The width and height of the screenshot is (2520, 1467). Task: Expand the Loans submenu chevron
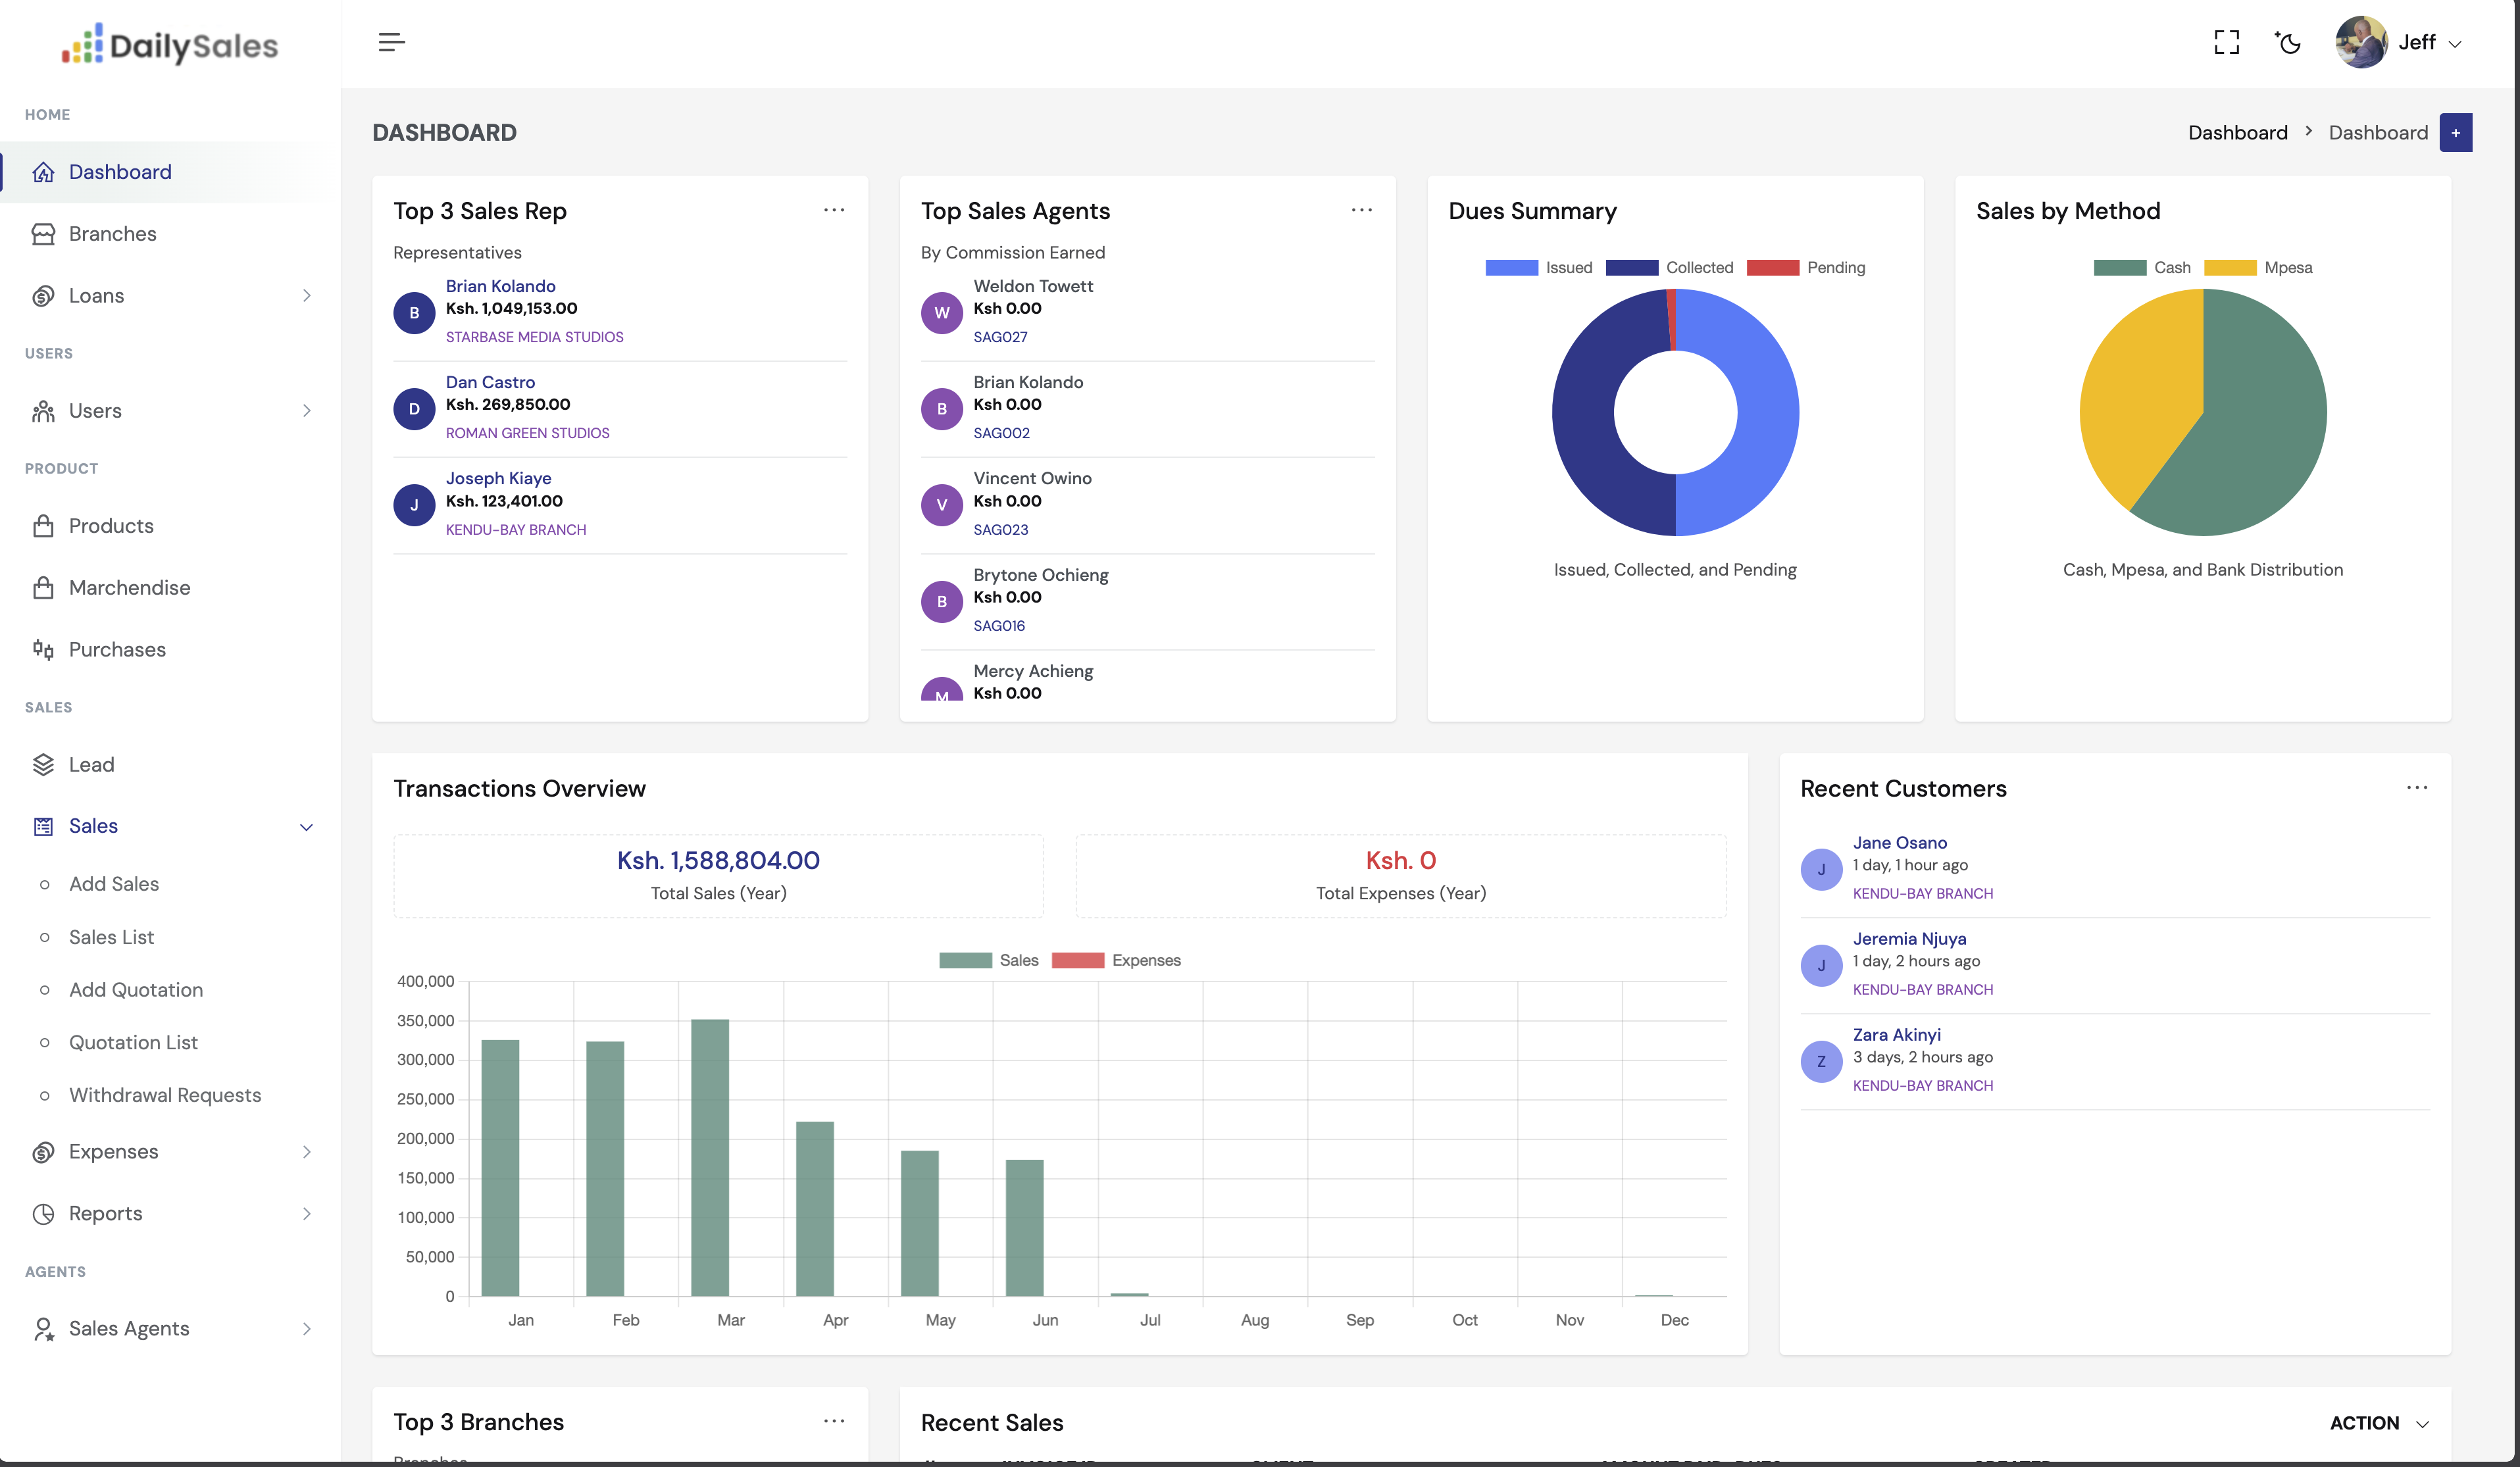coord(306,296)
